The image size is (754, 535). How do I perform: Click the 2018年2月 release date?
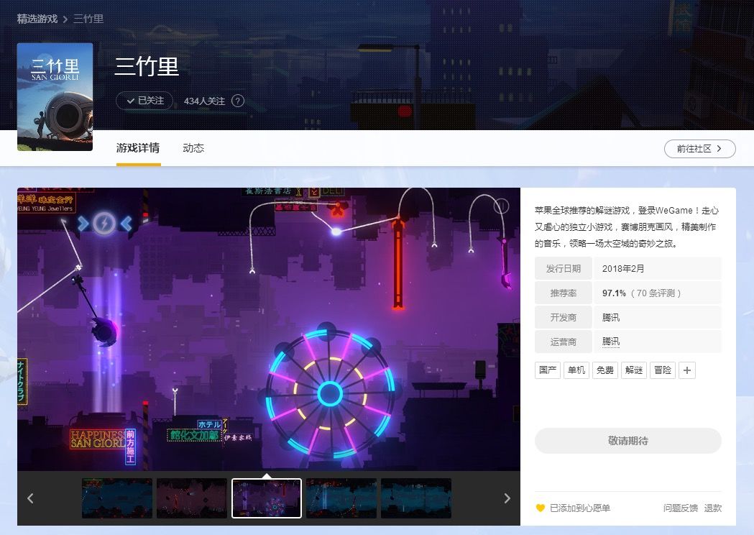[x=623, y=268]
